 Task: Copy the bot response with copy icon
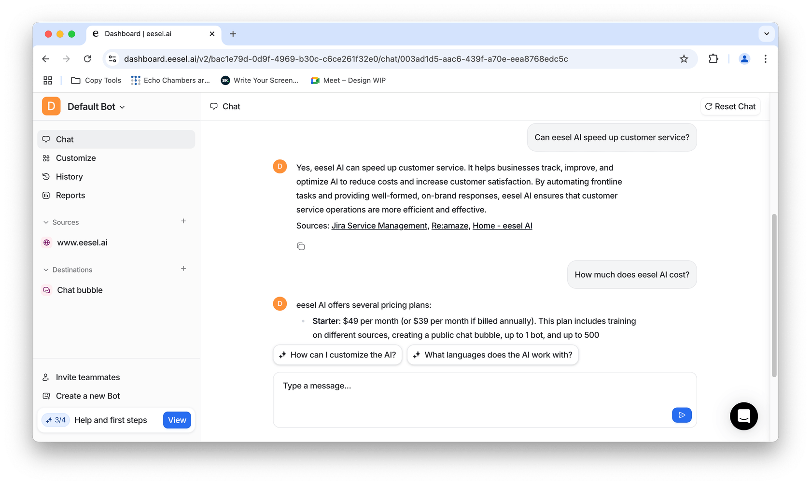pyautogui.click(x=301, y=246)
